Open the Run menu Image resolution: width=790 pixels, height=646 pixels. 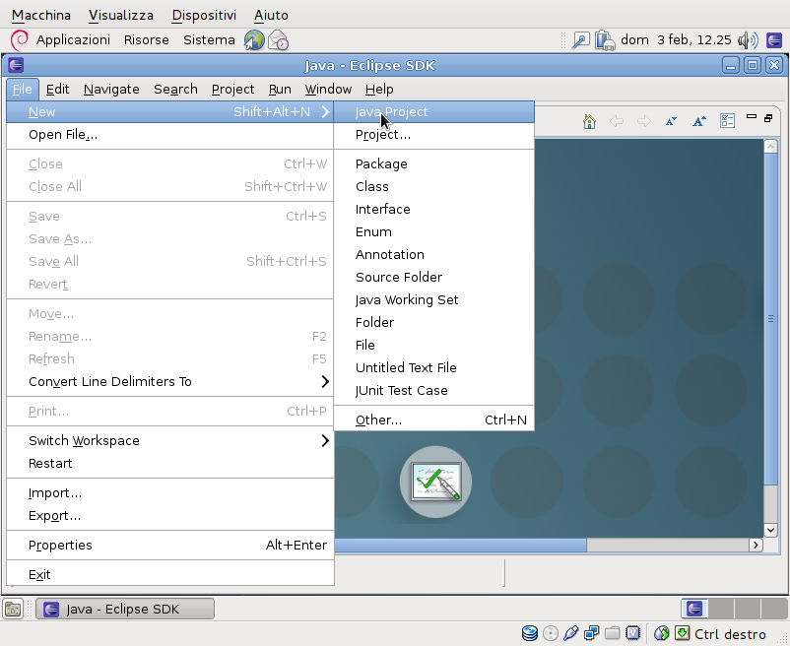click(x=280, y=90)
